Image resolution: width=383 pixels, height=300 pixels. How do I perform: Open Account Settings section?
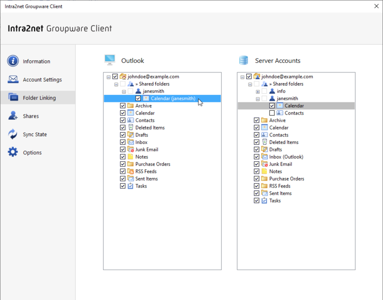pyautogui.click(x=38, y=79)
